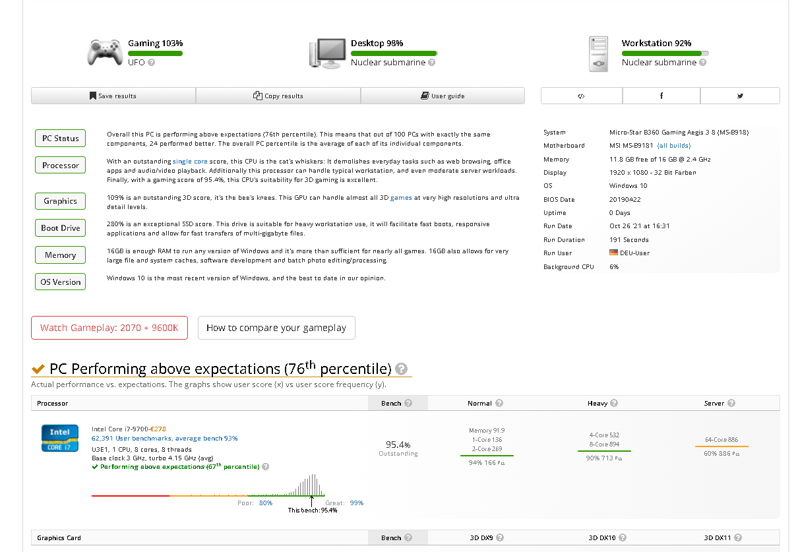Click help icon beside Processor Bench column

[408, 403]
